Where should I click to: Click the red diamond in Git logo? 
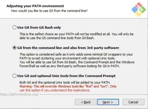coord(139,5)
